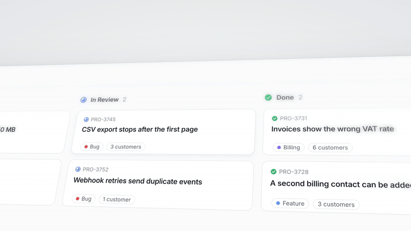This screenshot has height=231, width=411.
Task: Click the green Done column checkmark icon
Action: 268,98
